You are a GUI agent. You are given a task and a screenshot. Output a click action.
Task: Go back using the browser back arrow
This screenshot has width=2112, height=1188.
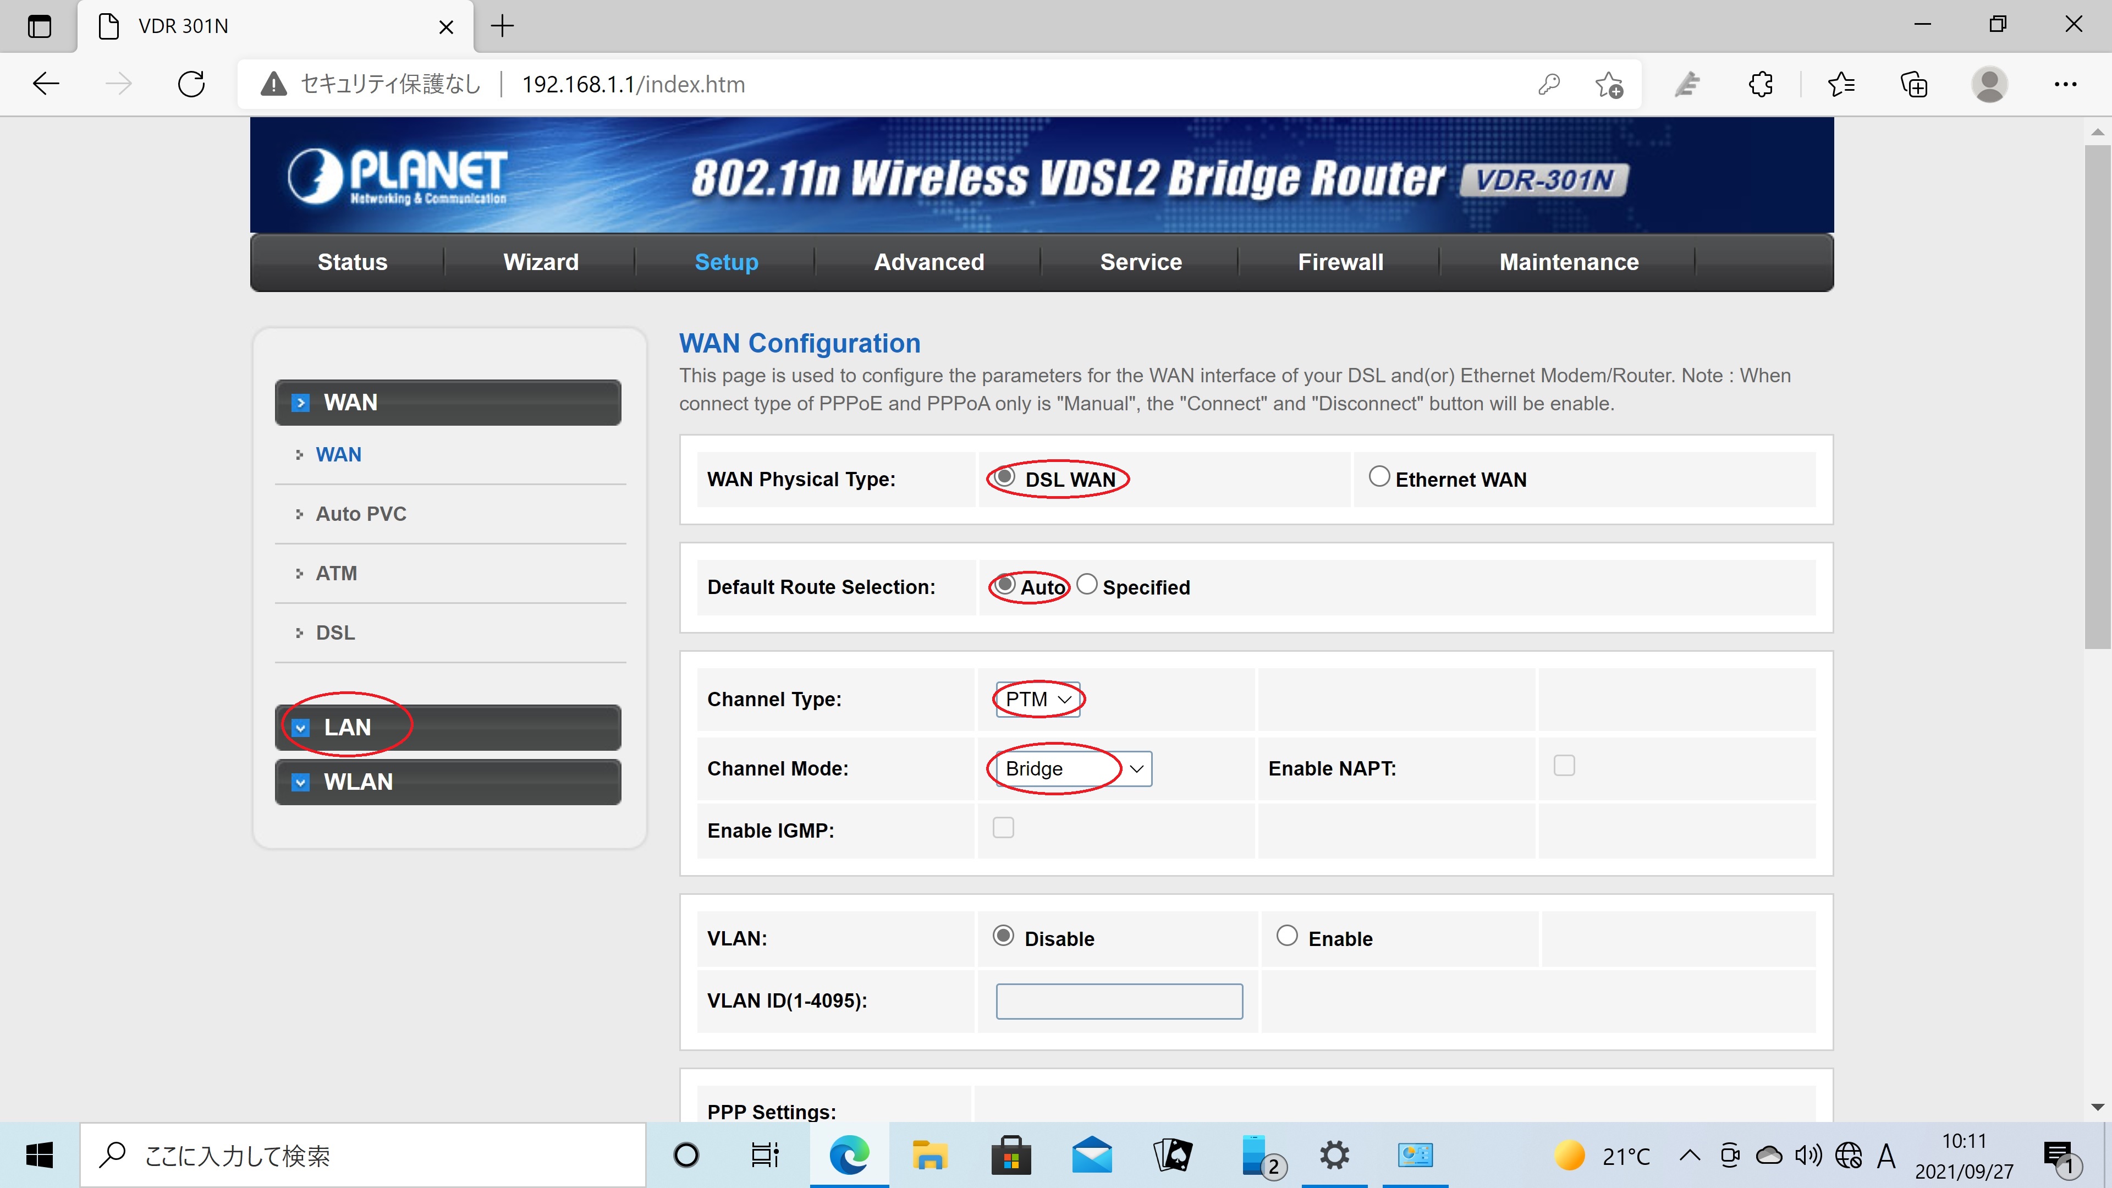46,84
